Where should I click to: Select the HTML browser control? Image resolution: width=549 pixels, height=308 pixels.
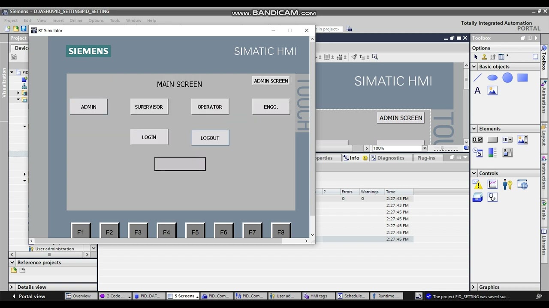pos(522,184)
